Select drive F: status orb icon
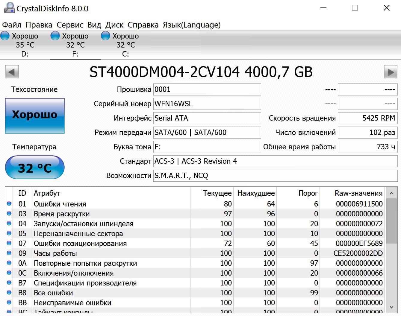This screenshot has width=401, height=316. click(x=55, y=36)
